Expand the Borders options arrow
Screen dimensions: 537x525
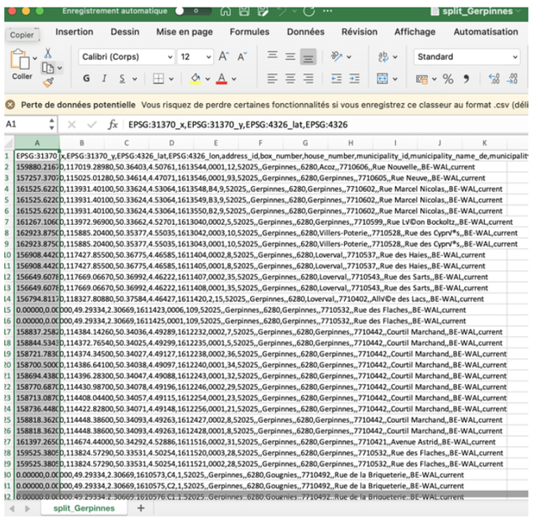[171, 79]
